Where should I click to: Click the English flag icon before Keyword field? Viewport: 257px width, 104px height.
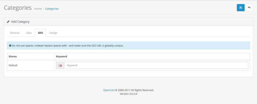(60, 65)
